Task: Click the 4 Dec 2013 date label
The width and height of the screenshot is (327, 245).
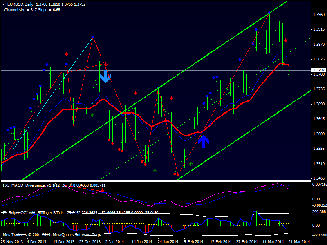Action: (x=37, y=242)
